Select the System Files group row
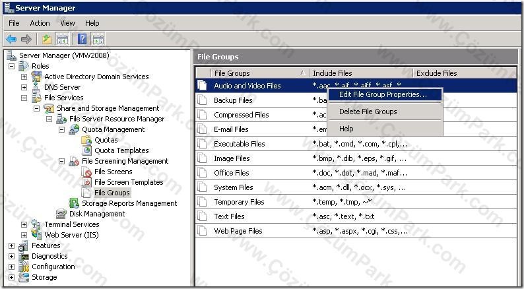This screenshot has height=289, width=524. (x=356, y=187)
